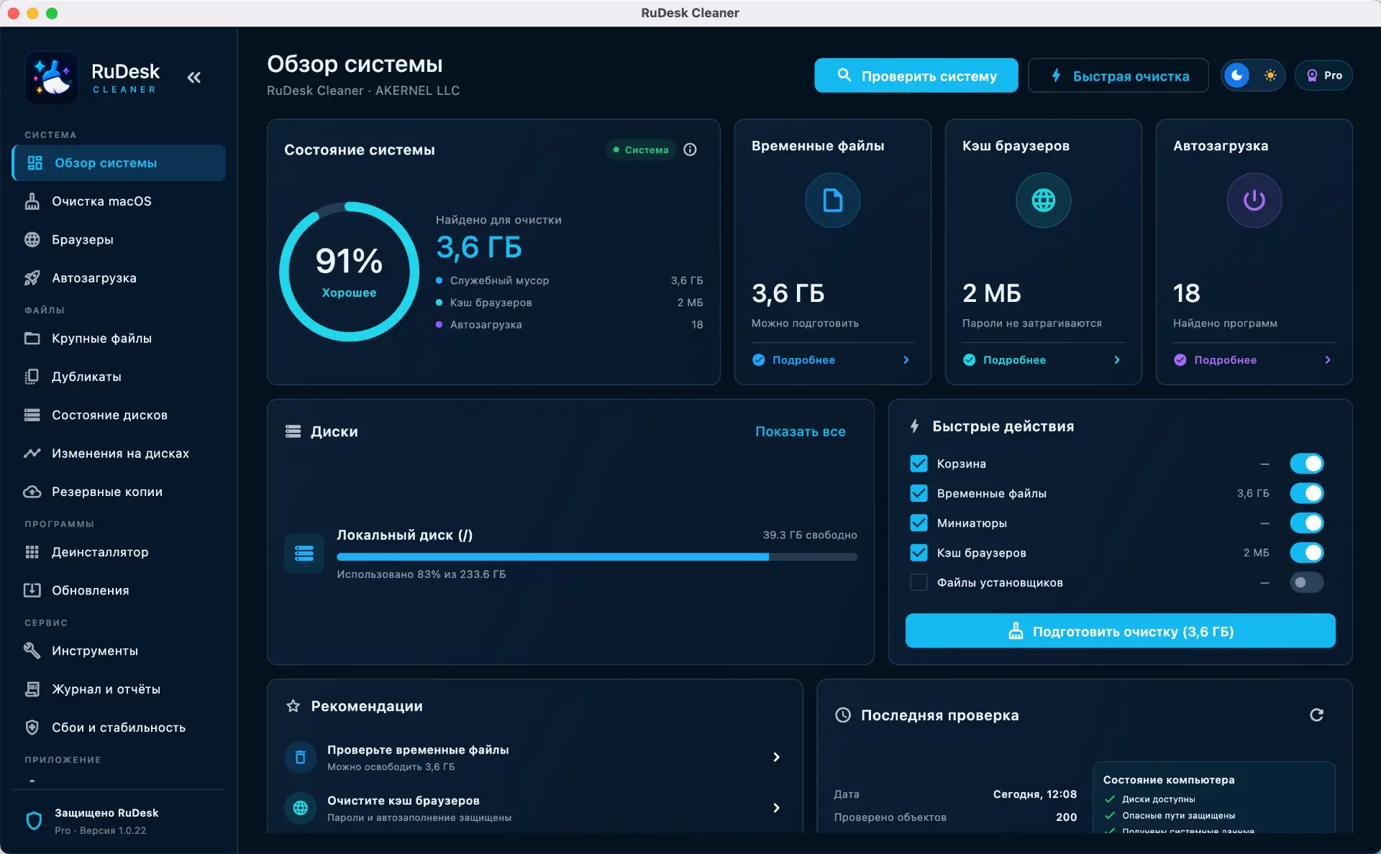Refresh the last check with reload icon
Viewport: 1381px width, 854px height.
click(x=1316, y=715)
